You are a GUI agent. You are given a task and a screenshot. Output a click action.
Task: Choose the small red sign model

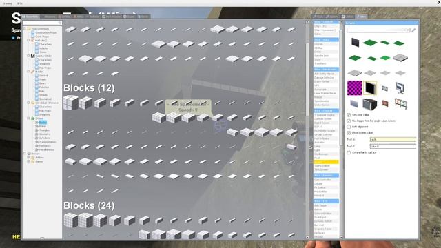point(385,103)
